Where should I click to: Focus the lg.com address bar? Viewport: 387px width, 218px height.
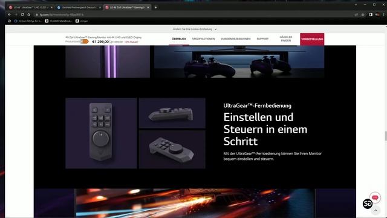(192, 15)
